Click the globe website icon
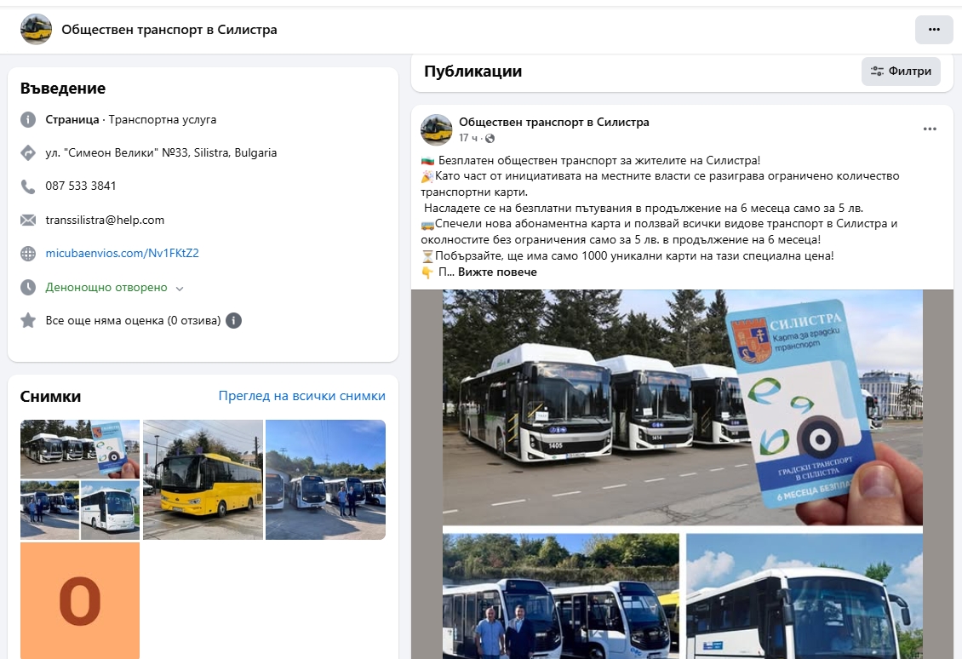 pyautogui.click(x=28, y=254)
